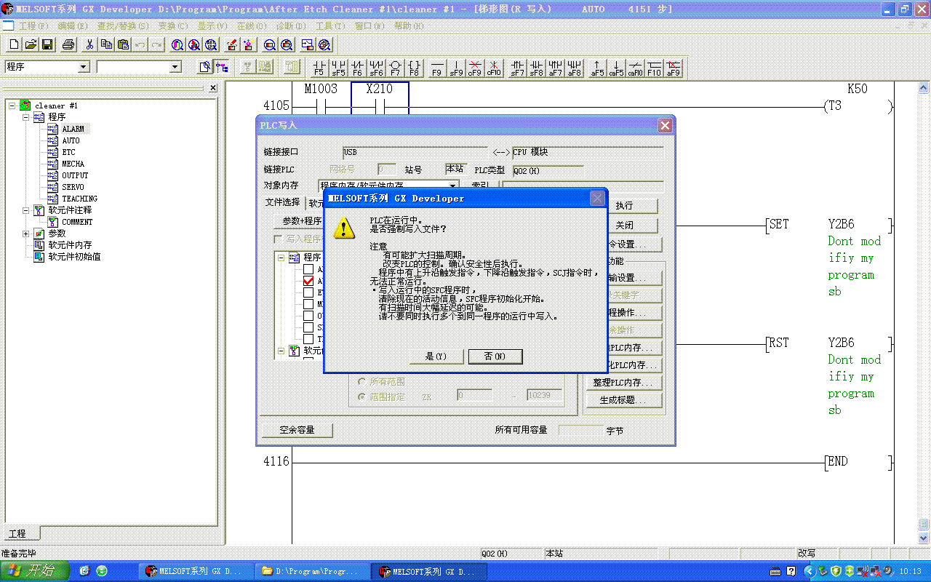
Task: Click the Save project floppy disk icon
Action: tap(47, 44)
